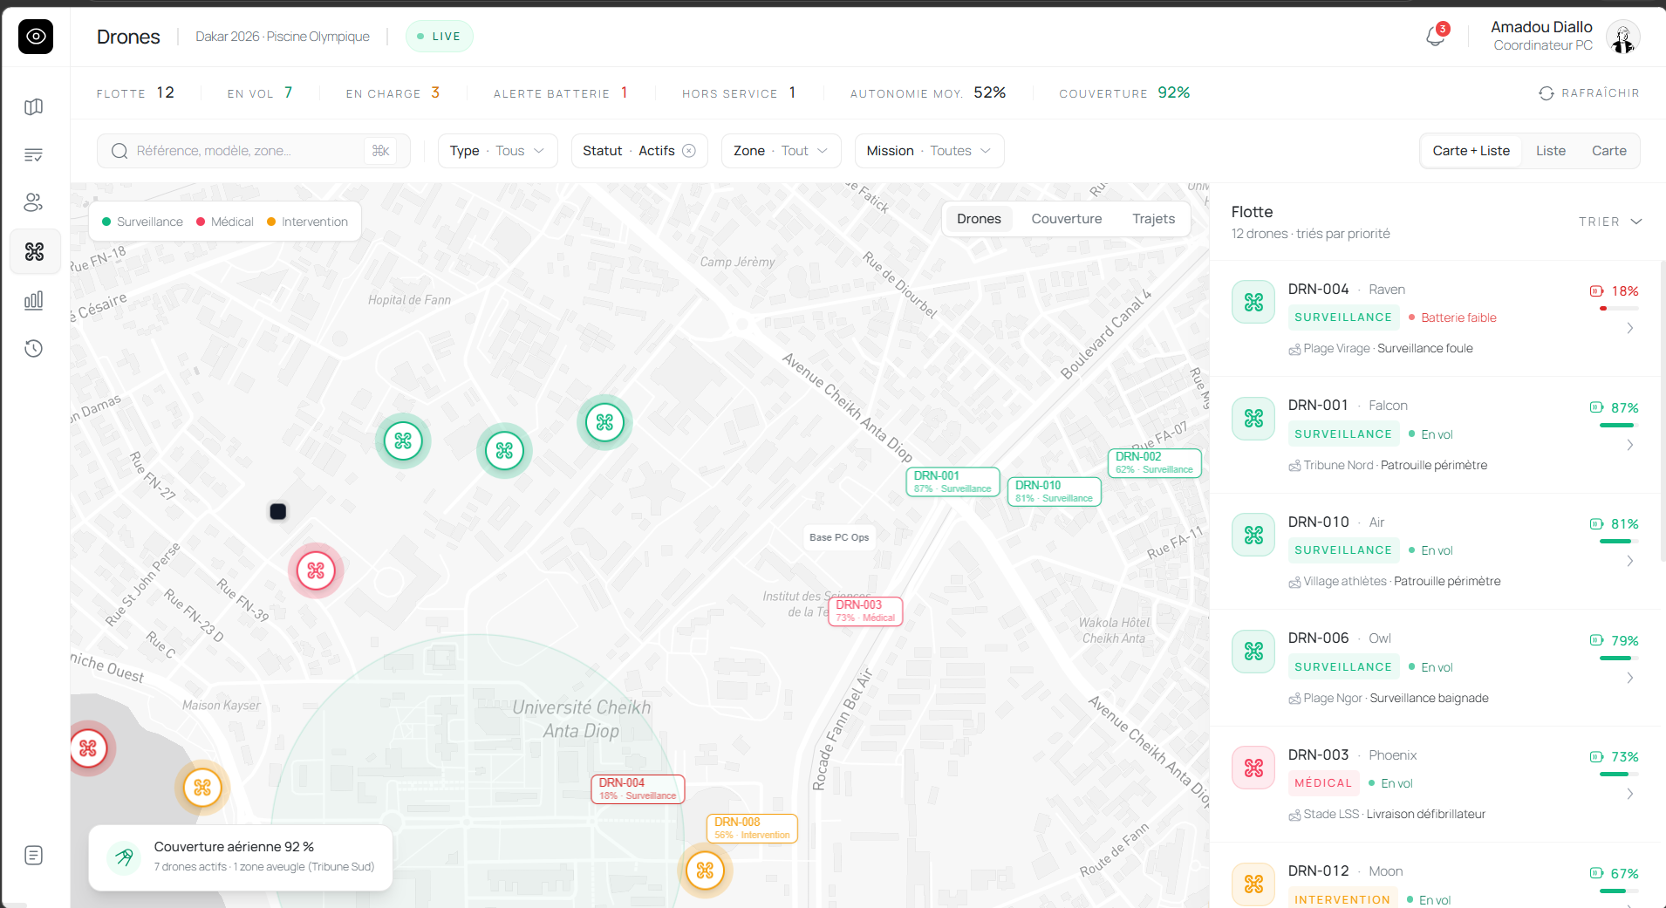Select the red medical drone marker near Rue FN-39

[x=316, y=570]
